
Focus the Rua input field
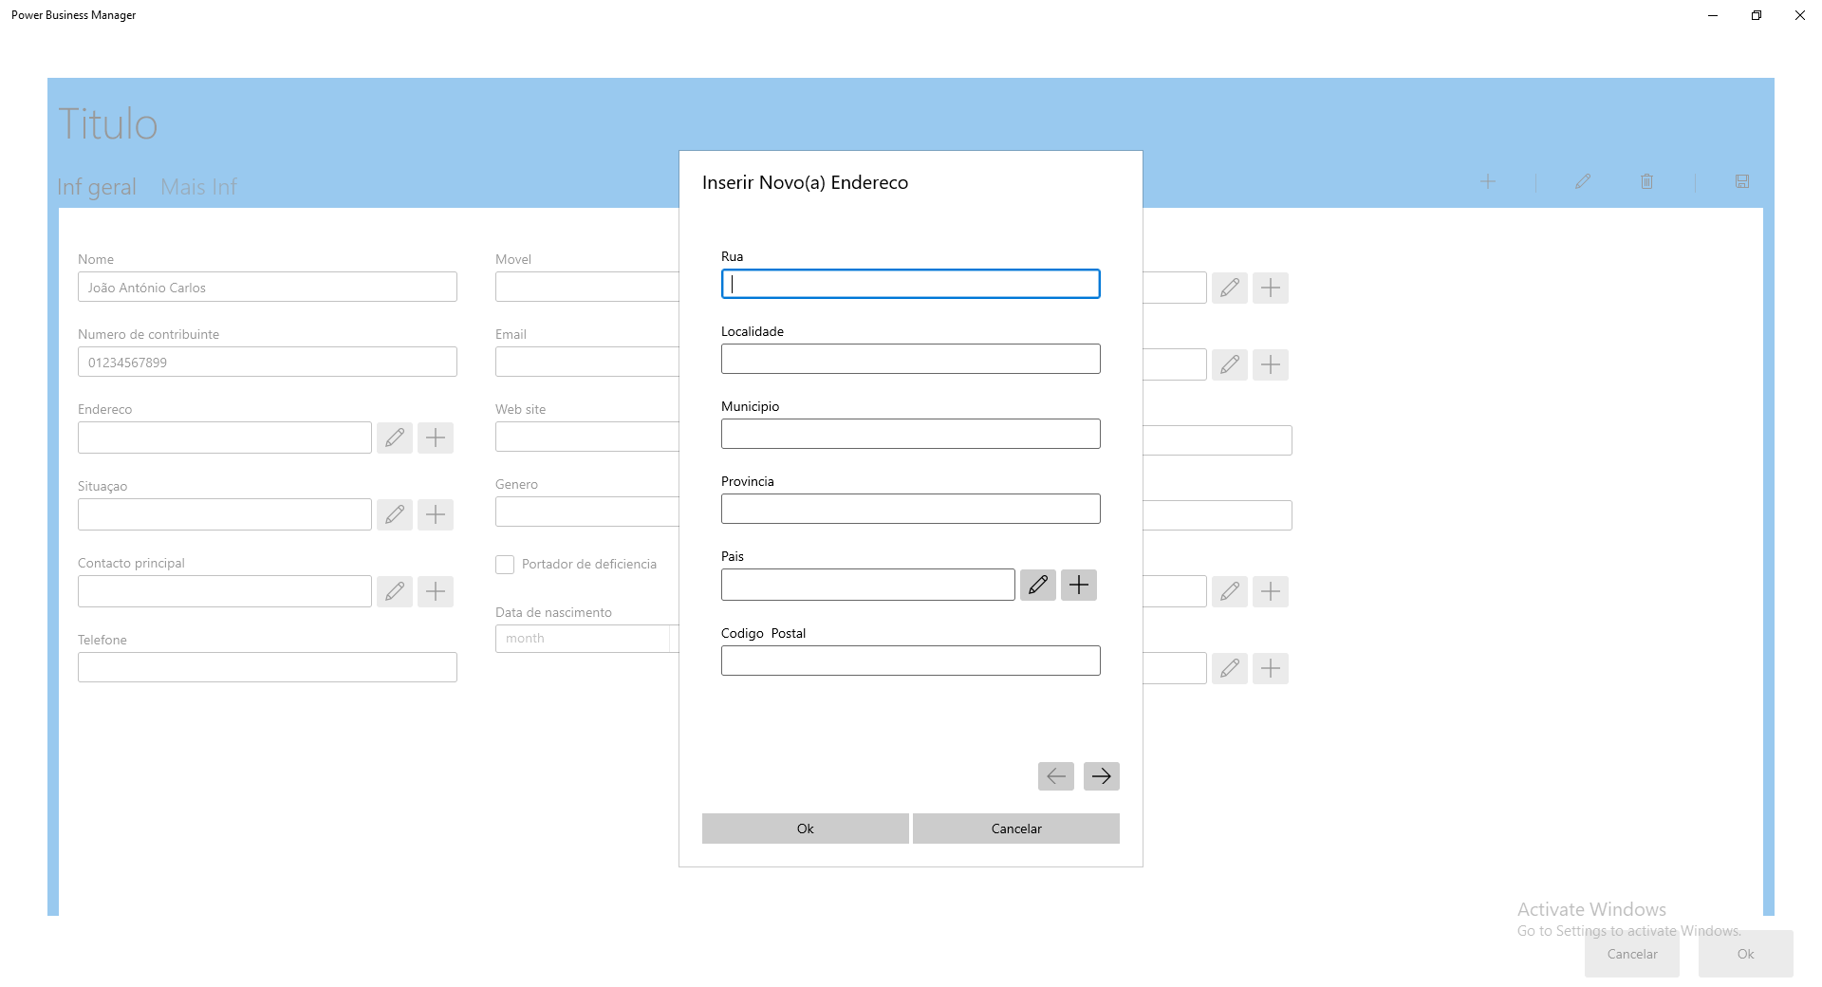[x=911, y=284]
